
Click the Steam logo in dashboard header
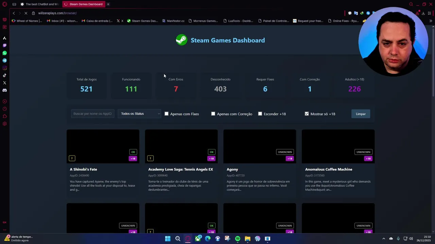(181, 40)
